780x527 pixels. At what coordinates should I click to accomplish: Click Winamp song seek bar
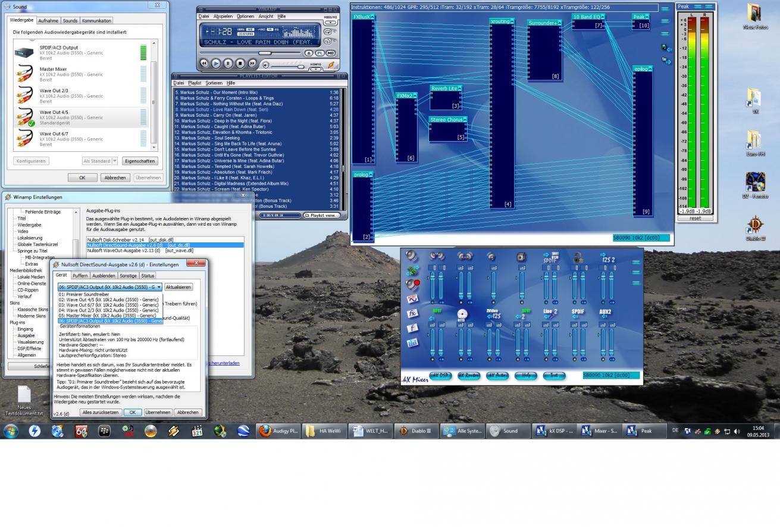[x=250, y=53]
